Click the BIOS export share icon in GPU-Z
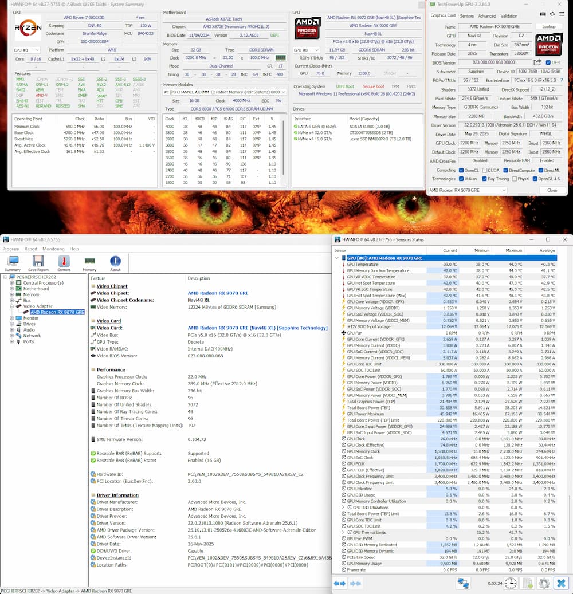This screenshot has height=594, width=573. pyautogui.click(x=537, y=62)
